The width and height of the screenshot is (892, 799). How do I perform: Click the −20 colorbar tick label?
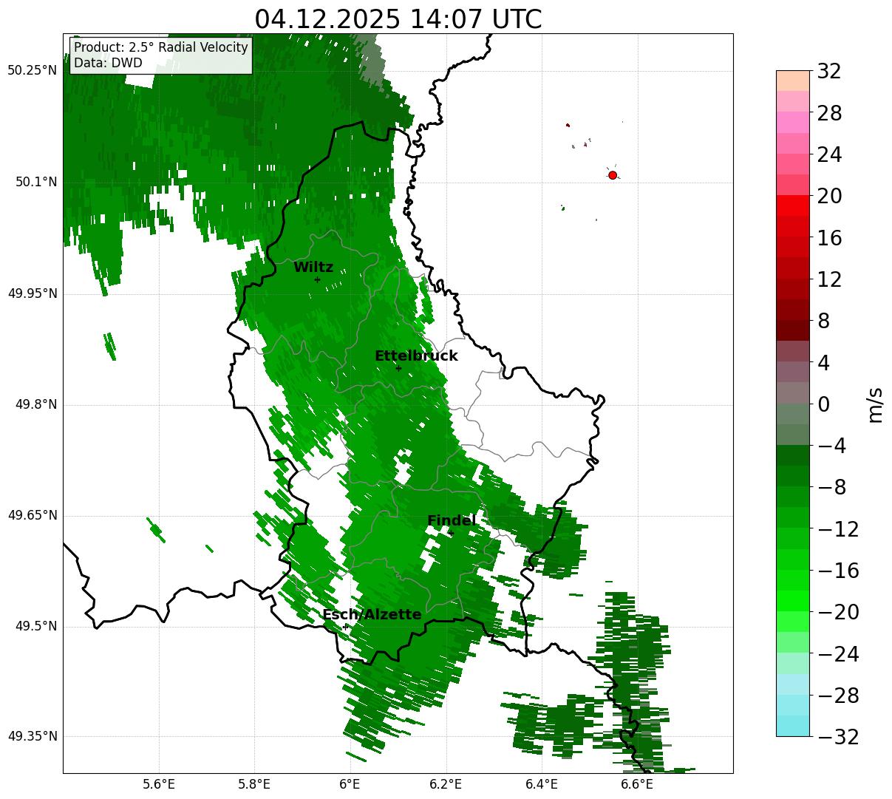pos(837,613)
